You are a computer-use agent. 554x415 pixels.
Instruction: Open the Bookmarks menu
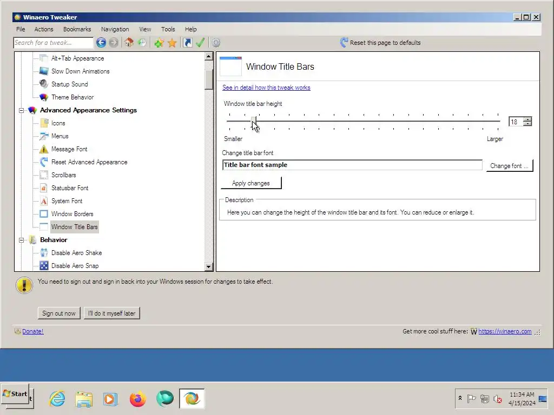pos(77,29)
